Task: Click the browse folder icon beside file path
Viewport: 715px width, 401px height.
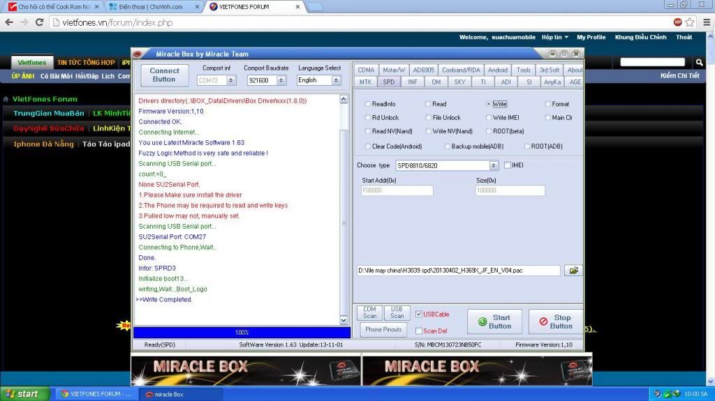Action: point(573,270)
